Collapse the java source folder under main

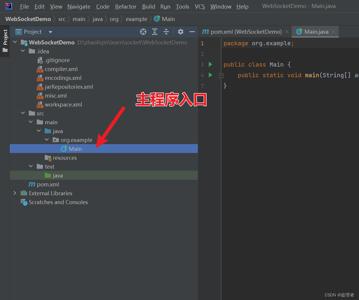pyautogui.click(x=39, y=131)
